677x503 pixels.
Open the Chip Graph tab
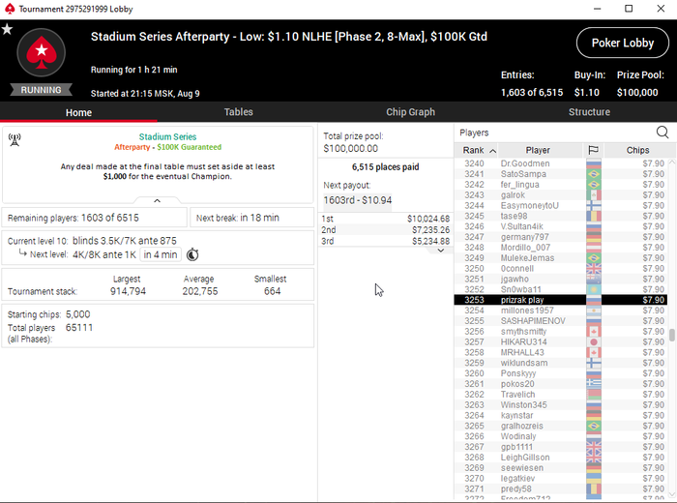pos(410,112)
